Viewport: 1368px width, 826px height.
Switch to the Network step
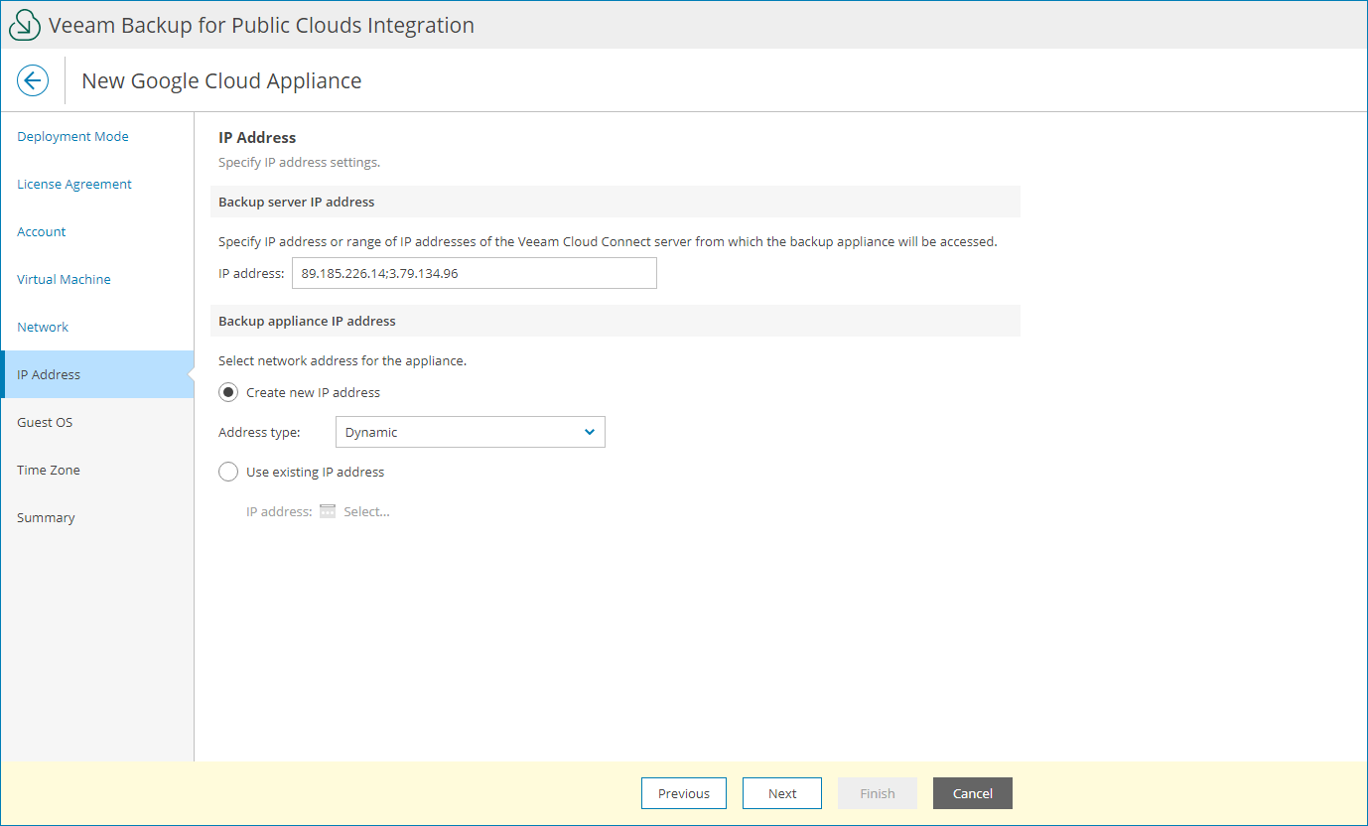point(43,327)
